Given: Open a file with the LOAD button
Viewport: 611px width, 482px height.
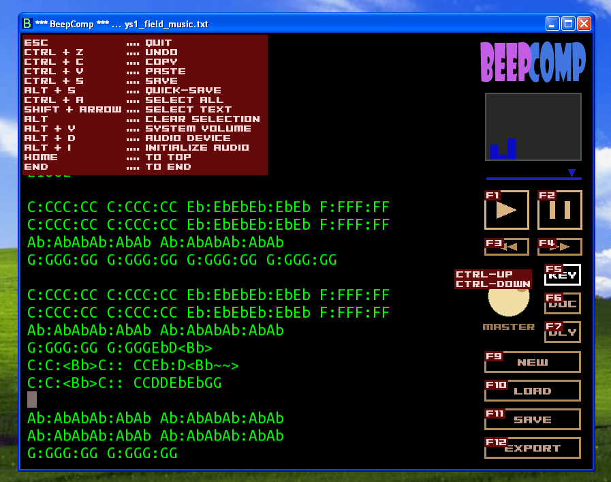Looking at the screenshot, I should point(533,391).
